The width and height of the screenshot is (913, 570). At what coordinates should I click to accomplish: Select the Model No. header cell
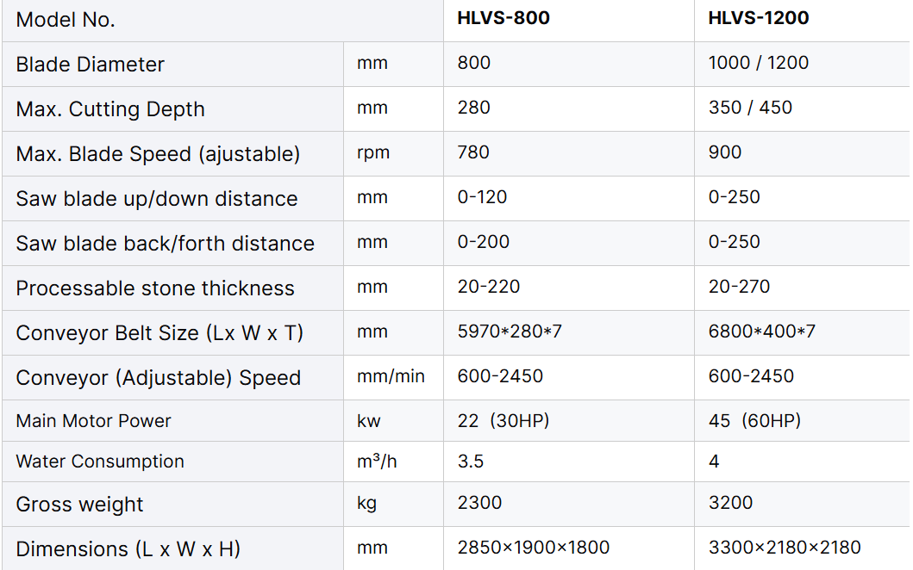click(66, 20)
